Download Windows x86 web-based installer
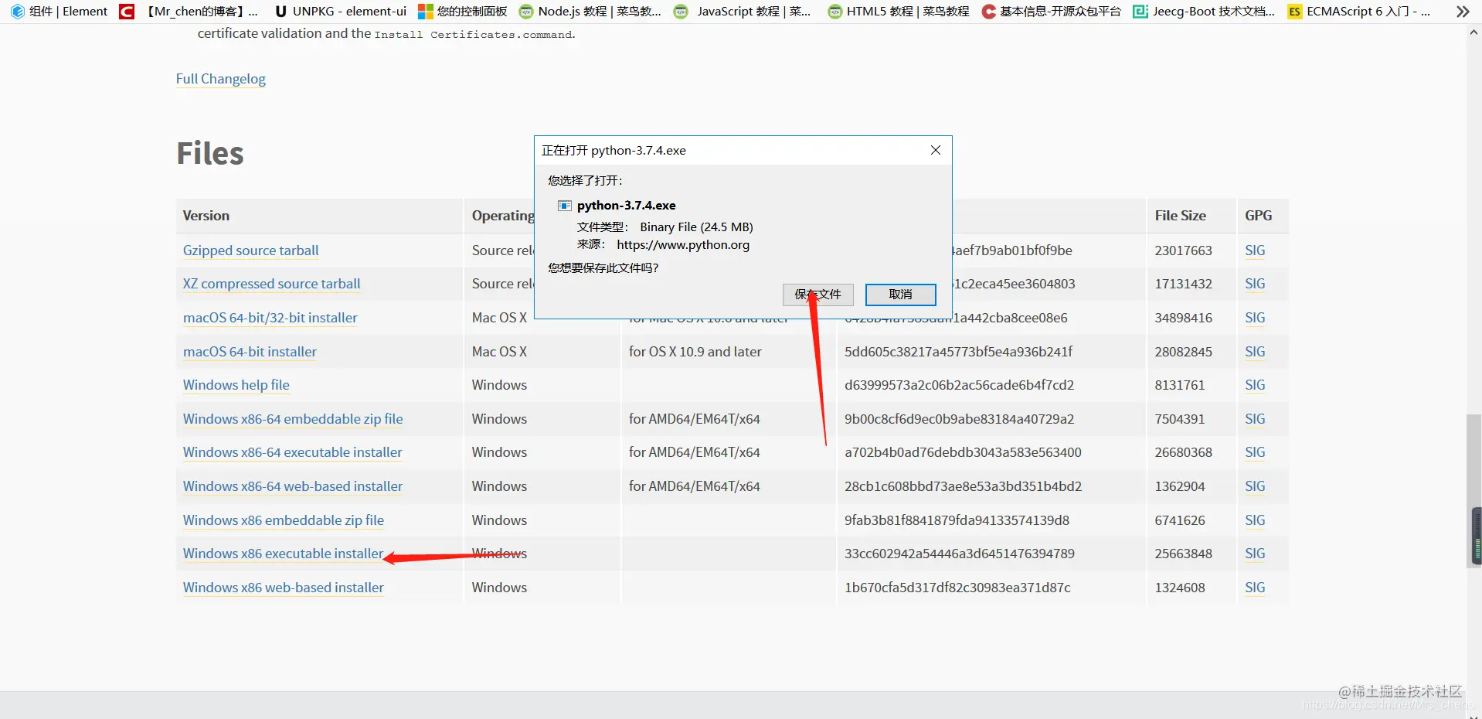This screenshot has height=719, width=1482. pos(283,588)
